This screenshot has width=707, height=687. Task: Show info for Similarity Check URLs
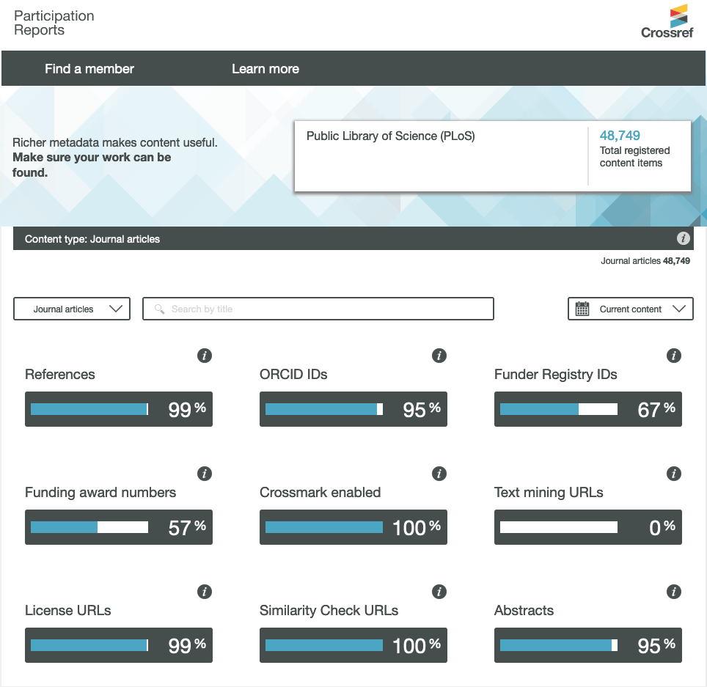click(439, 592)
